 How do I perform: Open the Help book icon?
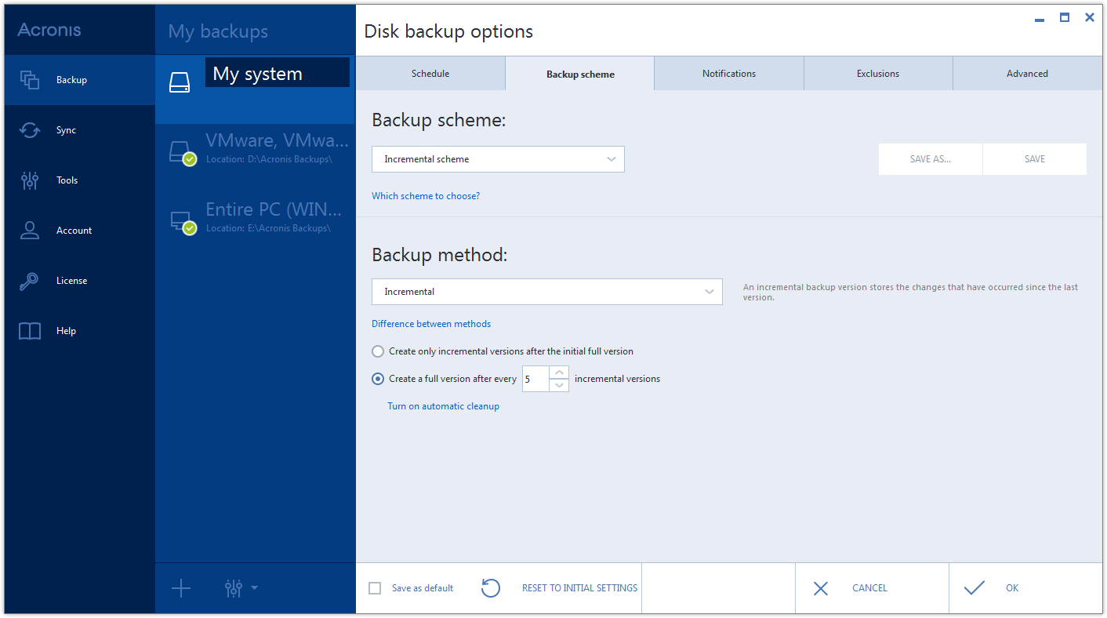[30, 331]
